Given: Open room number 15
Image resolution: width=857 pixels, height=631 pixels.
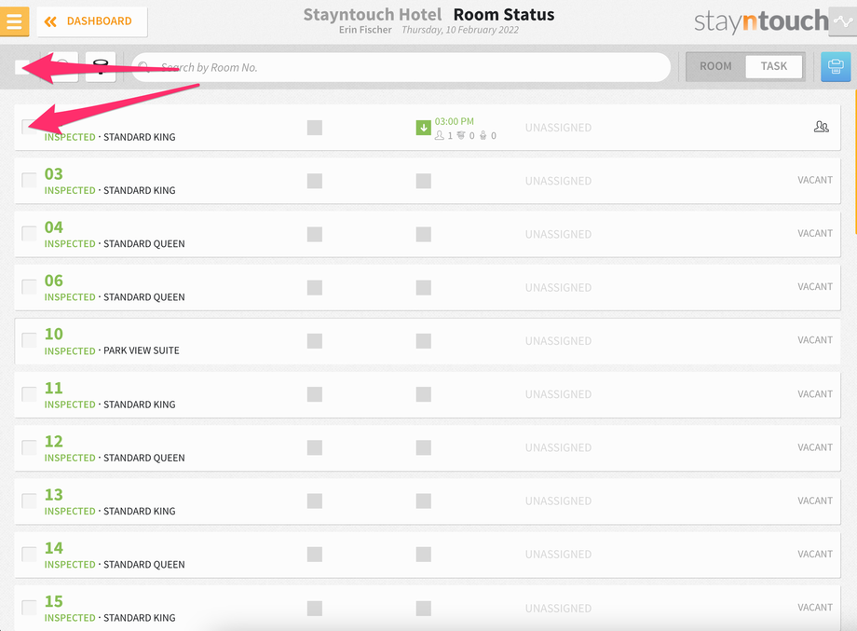Looking at the screenshot, I should tap(54, 601).
